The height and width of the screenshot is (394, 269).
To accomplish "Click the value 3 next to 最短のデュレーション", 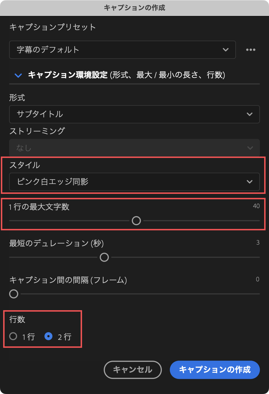I will coord(258,243).
